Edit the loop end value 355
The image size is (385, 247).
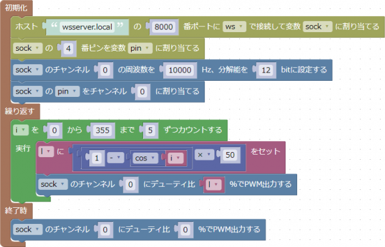tap(103, 130)
